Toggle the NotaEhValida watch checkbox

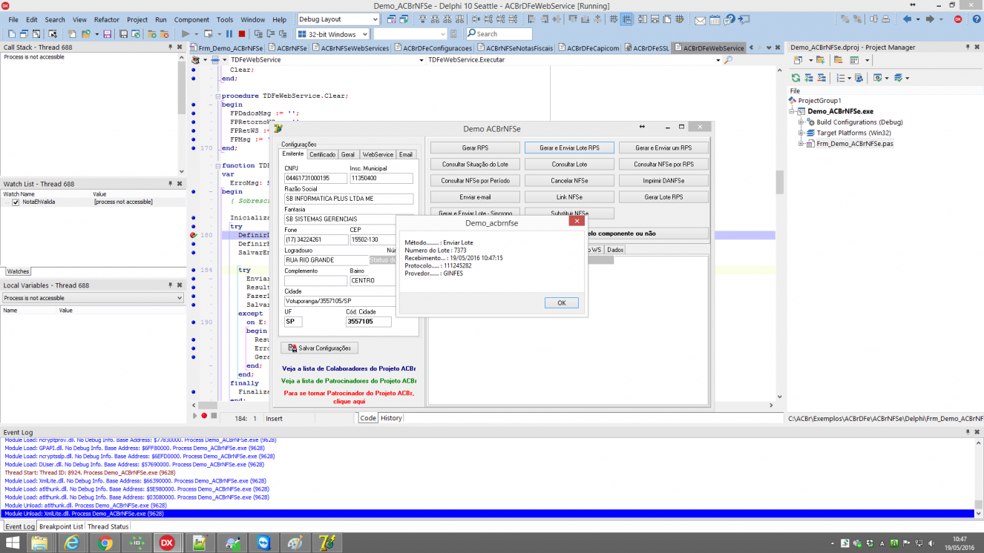coord(15,202)
